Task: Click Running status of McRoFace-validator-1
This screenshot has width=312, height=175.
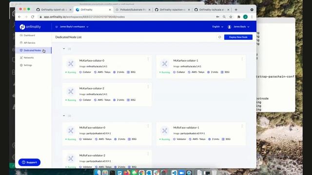Action: 165,140
